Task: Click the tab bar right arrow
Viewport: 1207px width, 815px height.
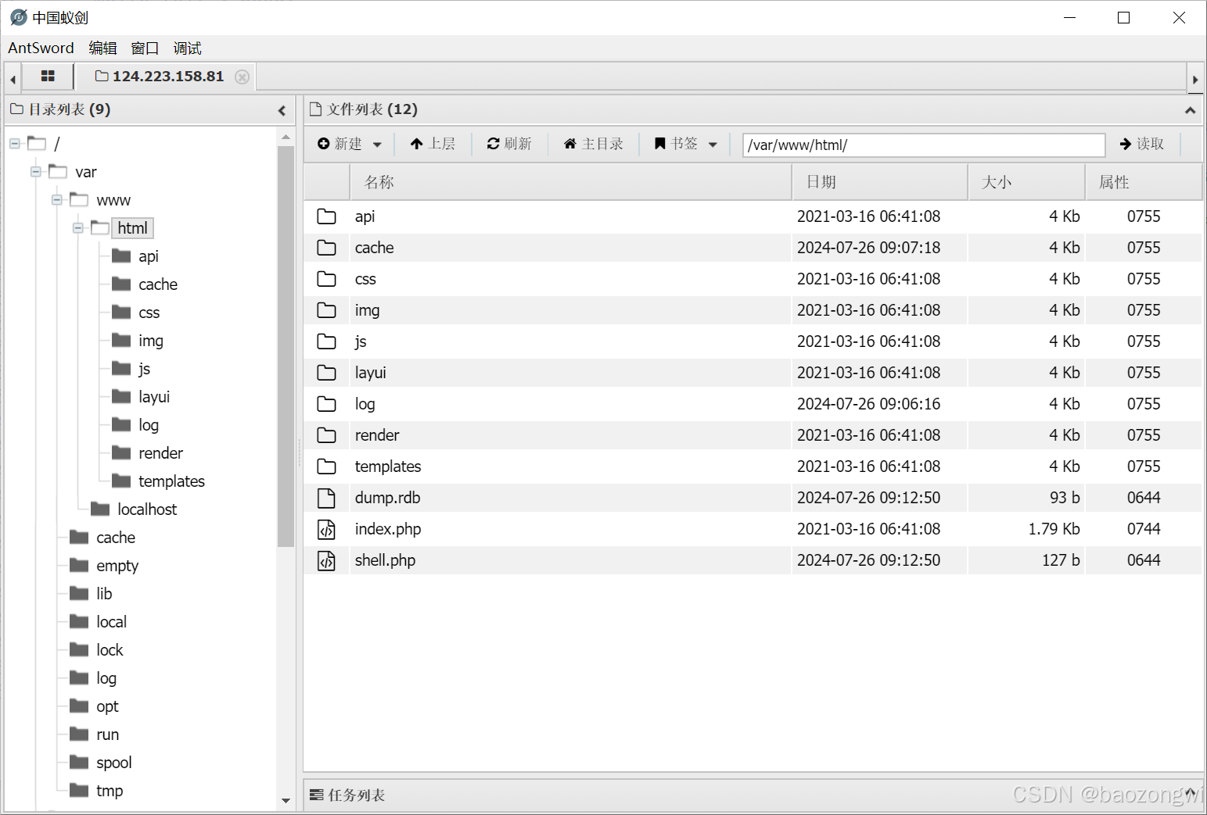Action: pos(1194,79)
